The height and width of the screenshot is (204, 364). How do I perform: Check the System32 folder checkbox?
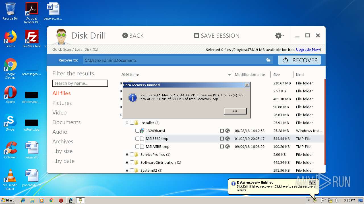(132, 170)
